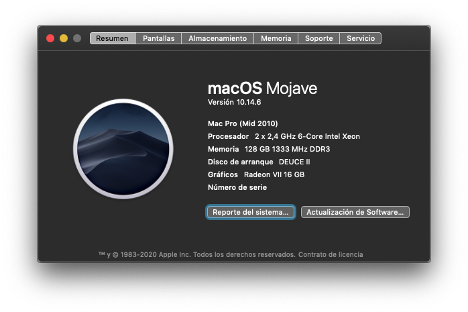The height and width of the screenshot is (312, 468).
Task: Minimize window with yellow button
Action: (64, 38)
